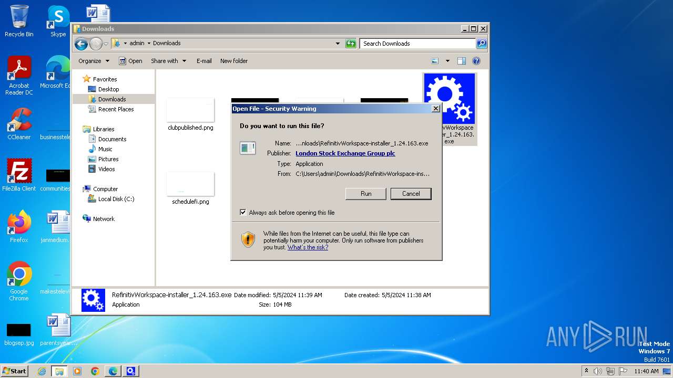Open Chrome from taskbar
Screen dimensions: 673x378
(x=95, y=371)
